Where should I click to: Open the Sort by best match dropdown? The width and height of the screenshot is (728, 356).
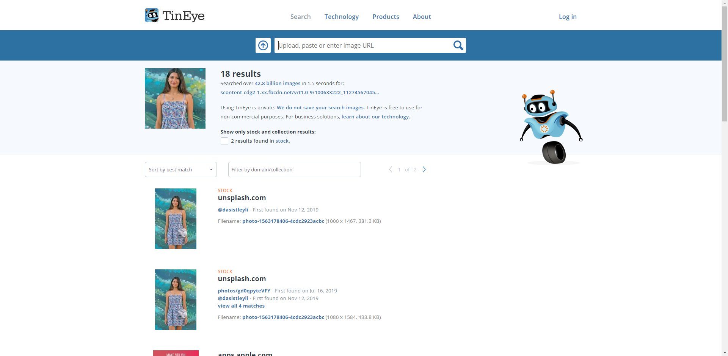pyautogui.click(x=180, y=169)
